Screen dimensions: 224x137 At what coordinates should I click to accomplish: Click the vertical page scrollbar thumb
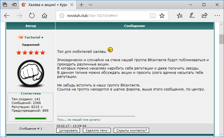[221, 39]
